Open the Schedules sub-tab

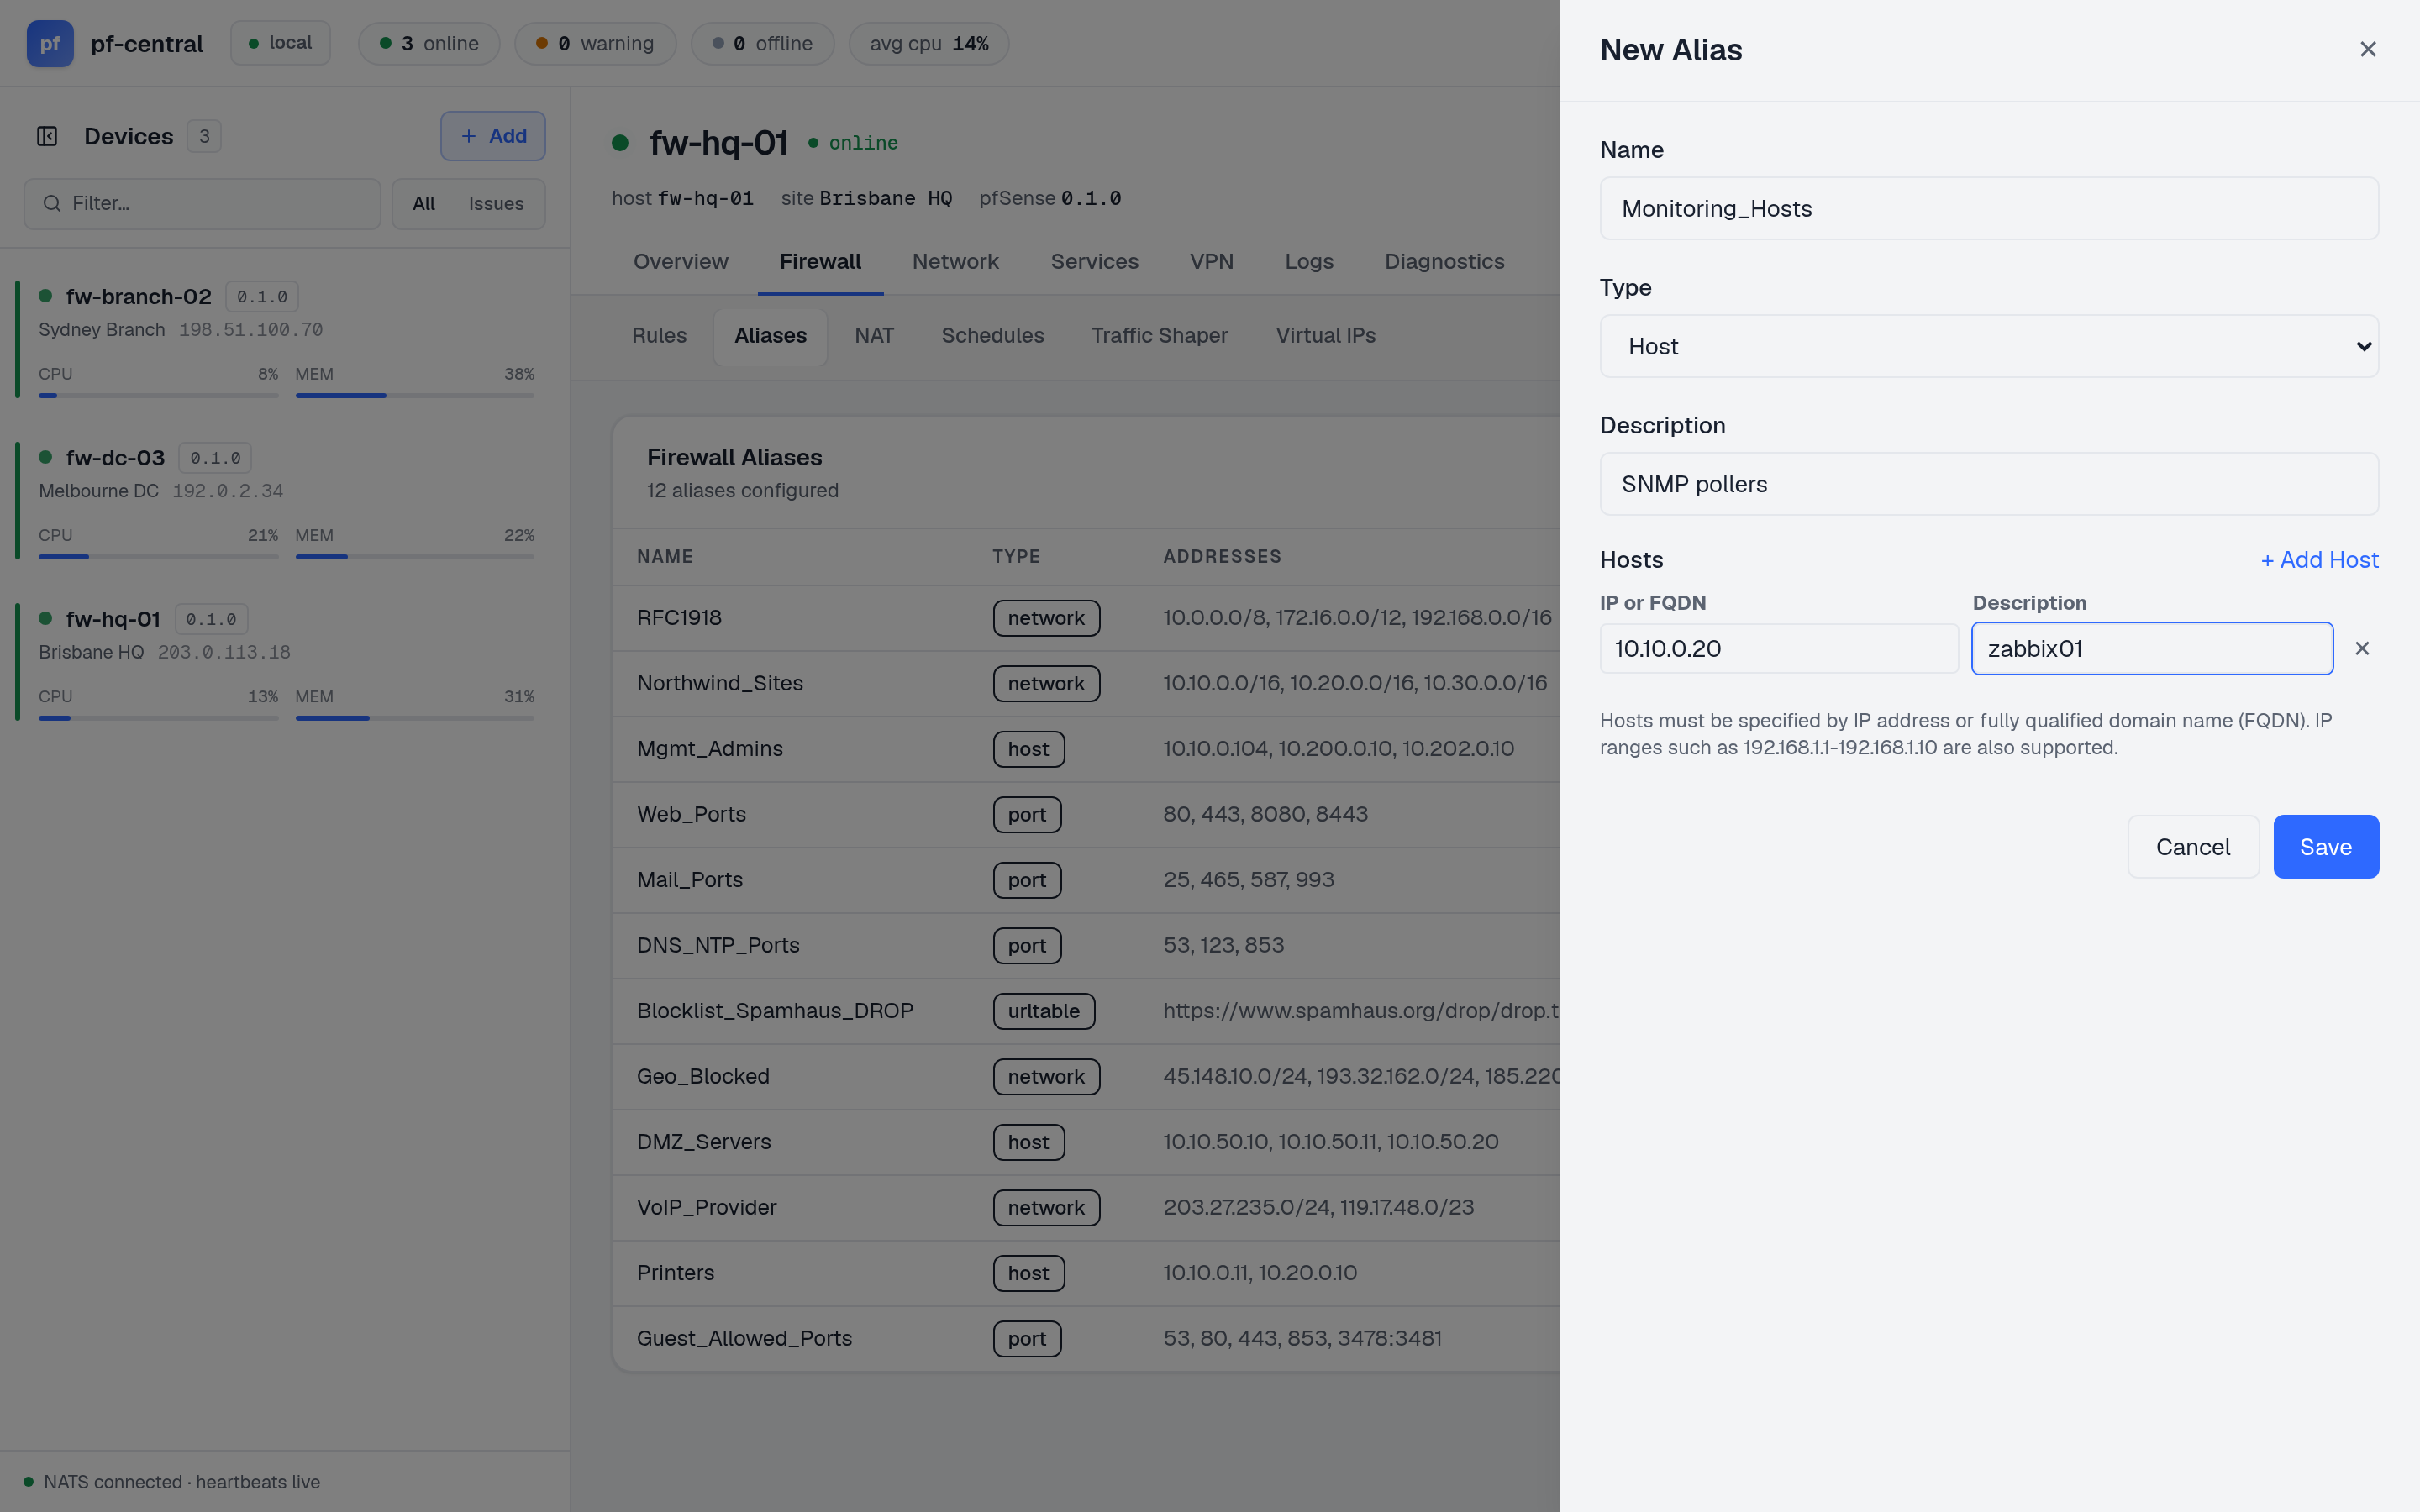(x=992, y=336)
